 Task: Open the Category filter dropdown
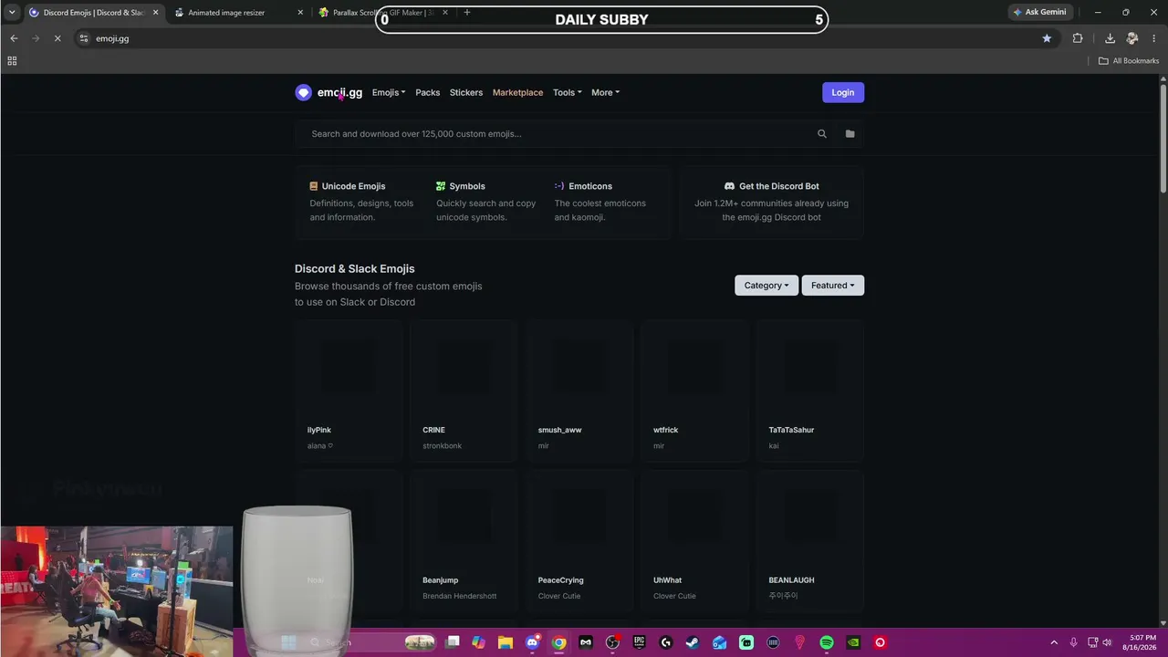pos(766,286)
